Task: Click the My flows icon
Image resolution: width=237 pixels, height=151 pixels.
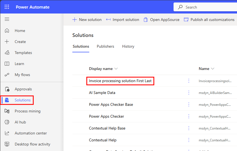Action: 7,75
